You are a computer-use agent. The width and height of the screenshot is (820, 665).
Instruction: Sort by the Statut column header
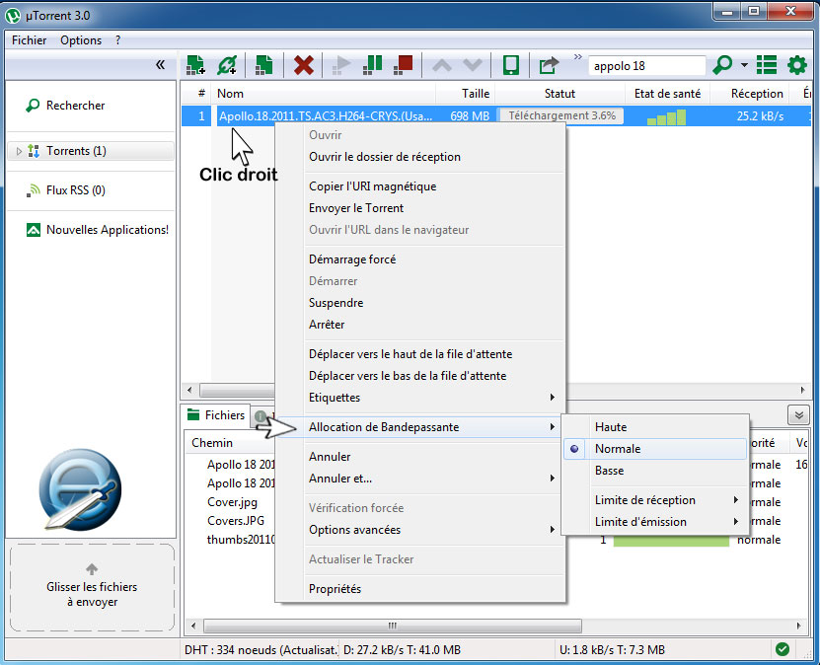[560, 94]
